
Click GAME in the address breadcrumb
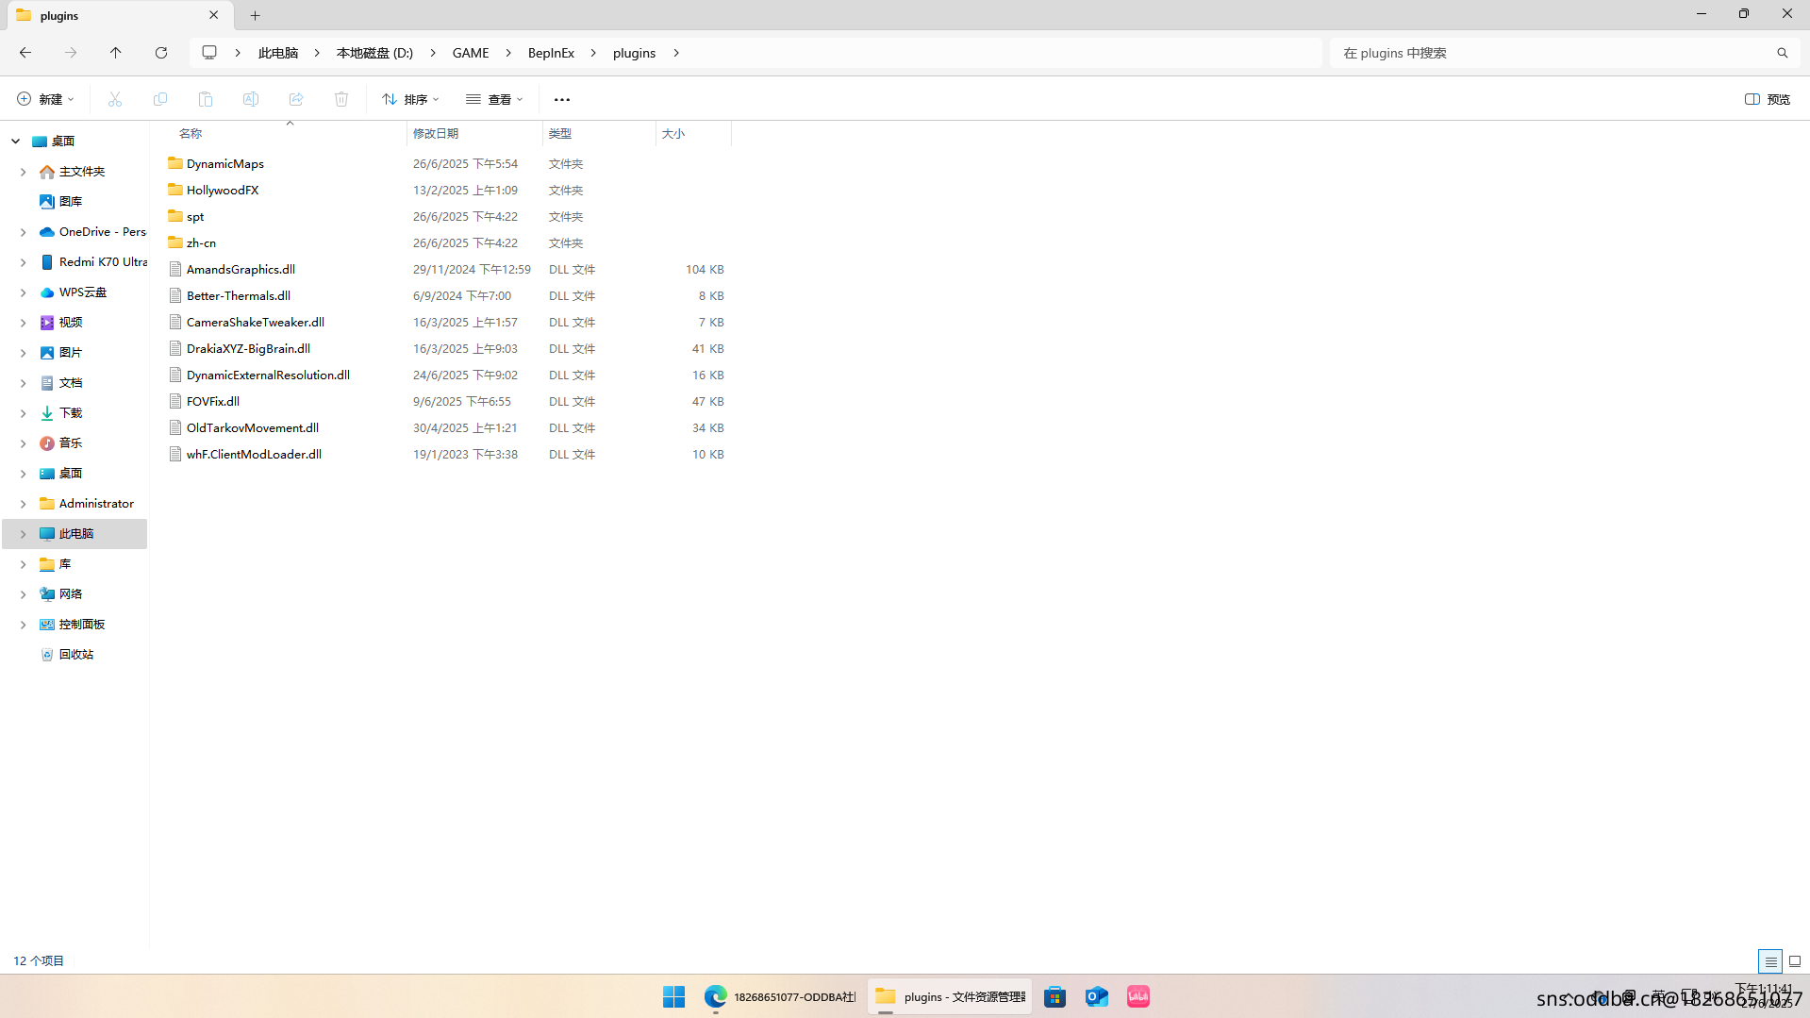coord(471,53)
